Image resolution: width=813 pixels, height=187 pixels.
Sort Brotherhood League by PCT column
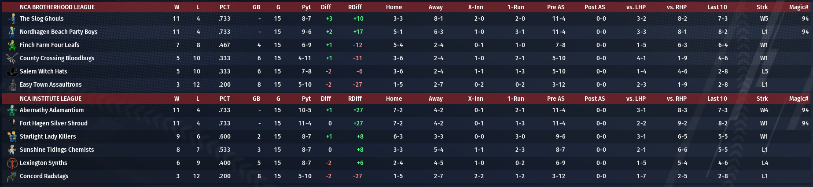(x=224, y=7)
